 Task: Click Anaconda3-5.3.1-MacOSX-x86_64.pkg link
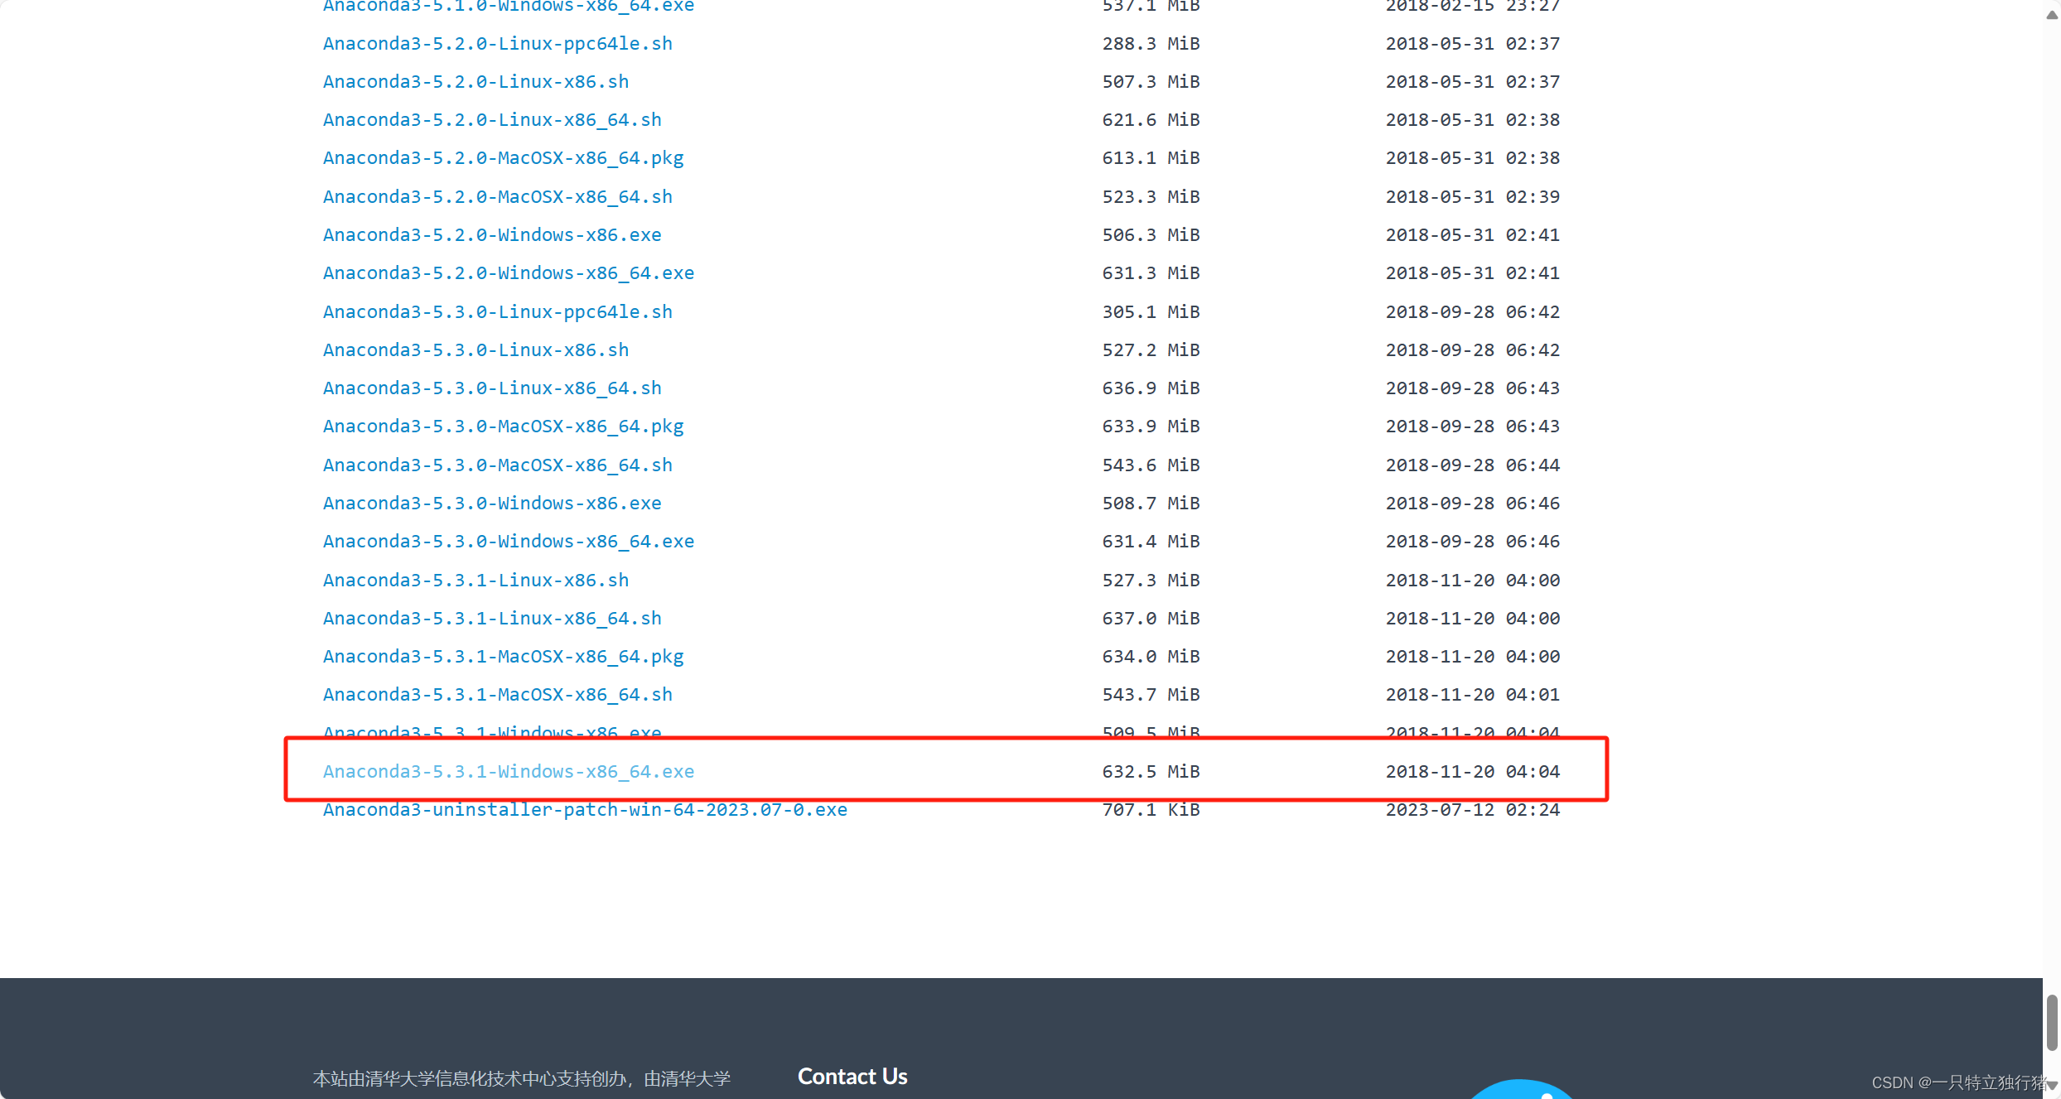503,656
